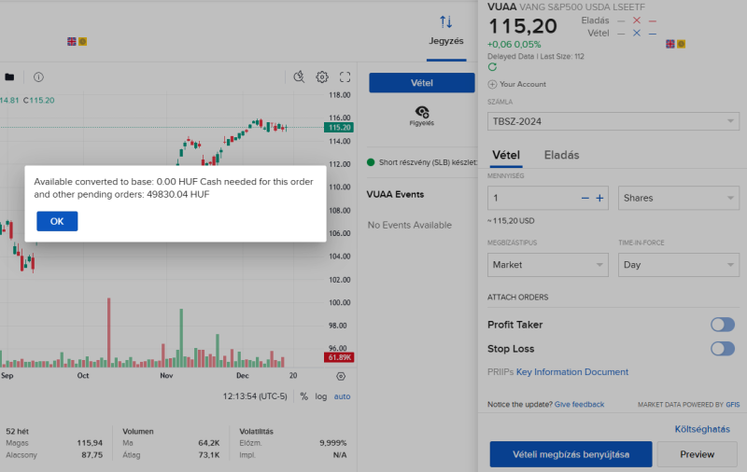Expand chart to fullscreen
747x472 pixels.
pos(345,77)
